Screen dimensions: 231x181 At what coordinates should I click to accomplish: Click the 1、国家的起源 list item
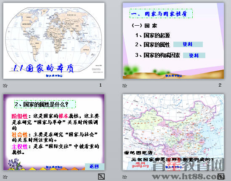[153, 35]
